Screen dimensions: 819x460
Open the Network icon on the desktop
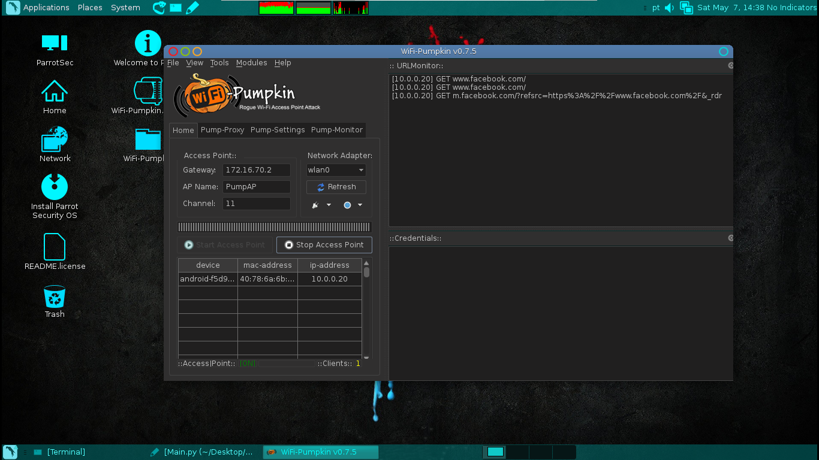55,139
